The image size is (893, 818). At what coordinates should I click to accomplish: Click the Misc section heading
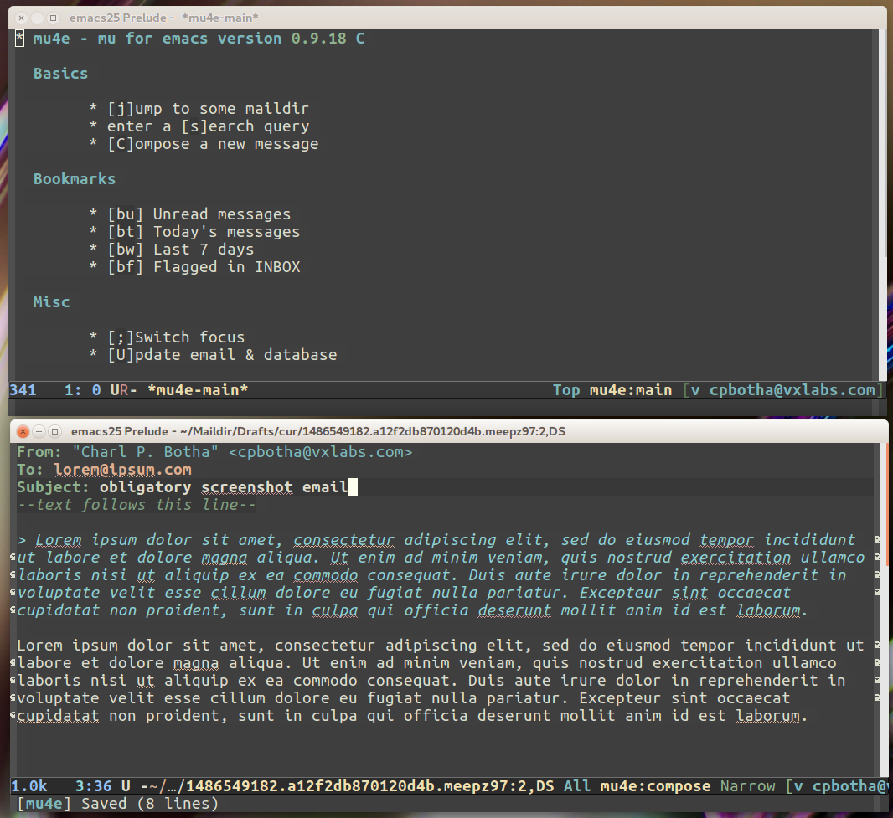51,301
